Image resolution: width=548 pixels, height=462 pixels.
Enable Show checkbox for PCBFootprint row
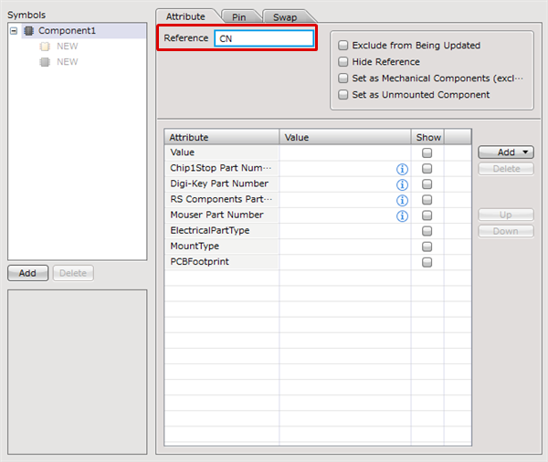(x=427, y=262)
